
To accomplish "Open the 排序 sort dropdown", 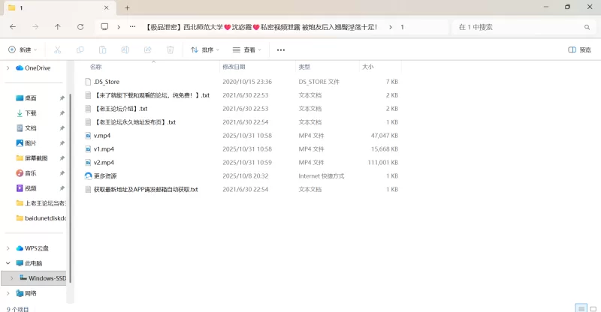I will tap(205, 50).
